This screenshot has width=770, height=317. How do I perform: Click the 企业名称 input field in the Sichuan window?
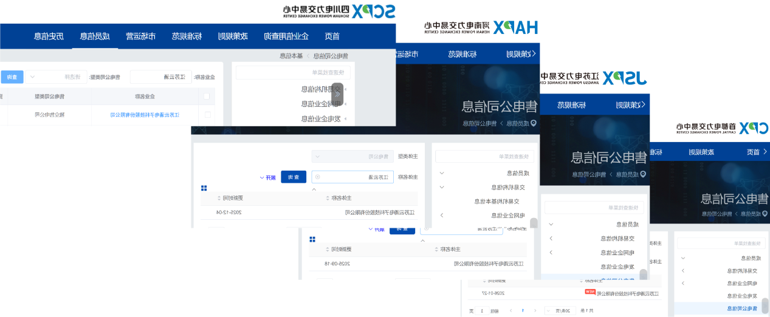coord(160,77)
